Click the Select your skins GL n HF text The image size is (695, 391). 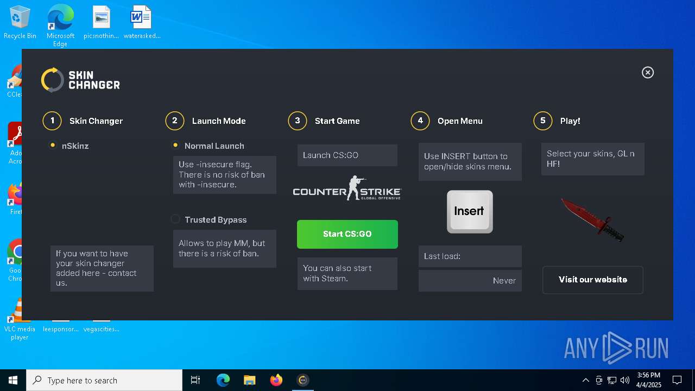coord(593,159)
